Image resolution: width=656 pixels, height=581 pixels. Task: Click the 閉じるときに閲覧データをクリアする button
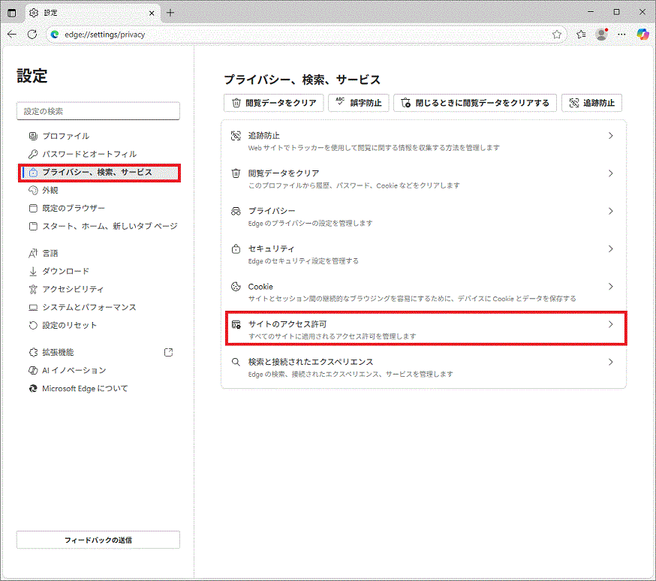(x=475, y=103)
